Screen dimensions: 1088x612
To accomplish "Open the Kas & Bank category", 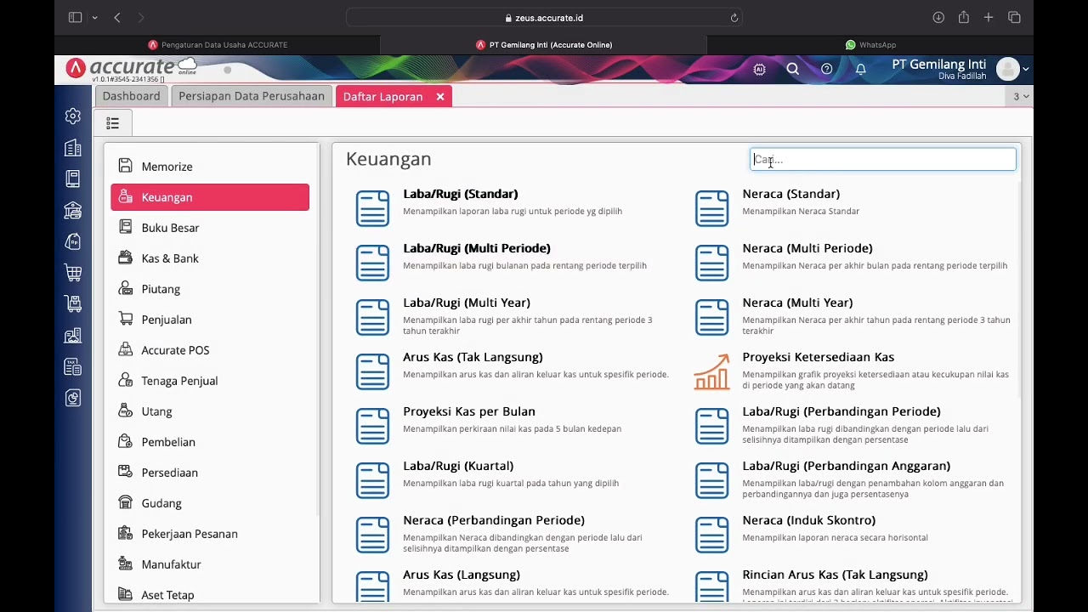I will pyautogui.click(x=210, y=258).
